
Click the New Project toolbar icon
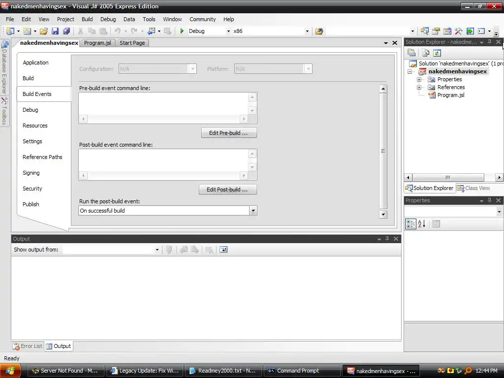point(10,31)
